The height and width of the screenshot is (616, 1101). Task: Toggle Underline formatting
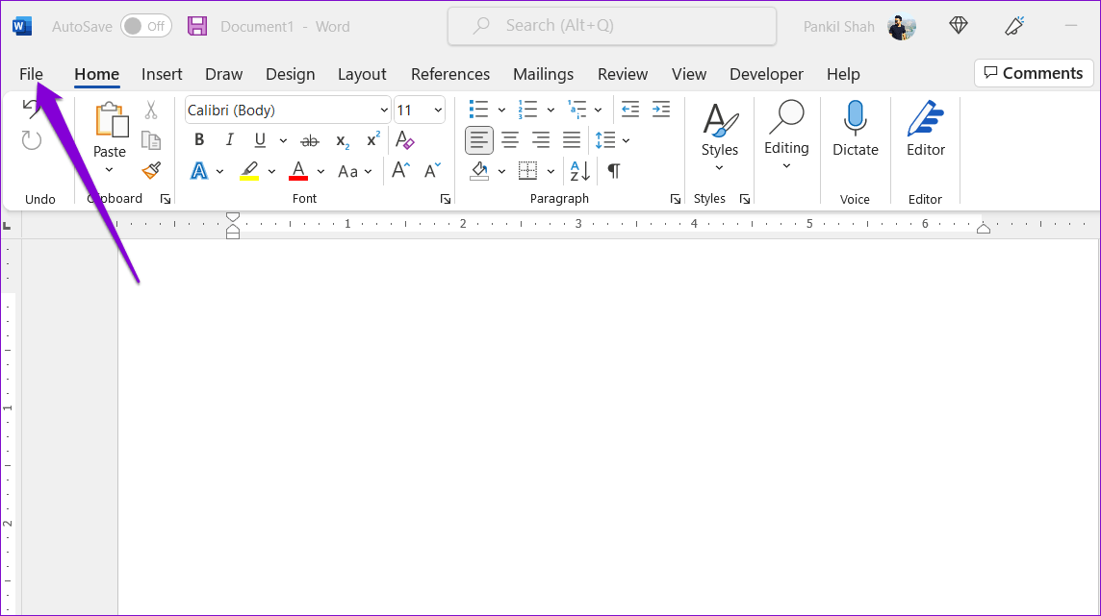pos(260,139)
